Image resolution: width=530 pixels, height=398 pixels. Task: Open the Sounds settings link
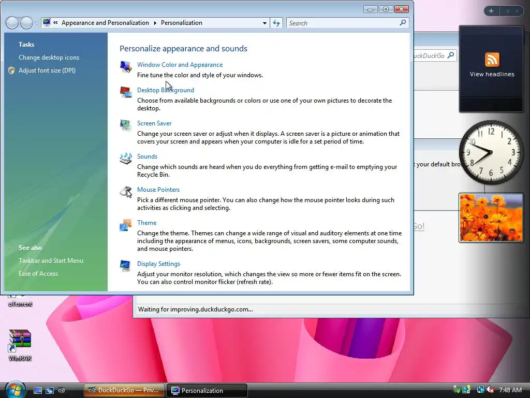coord(147,157)
